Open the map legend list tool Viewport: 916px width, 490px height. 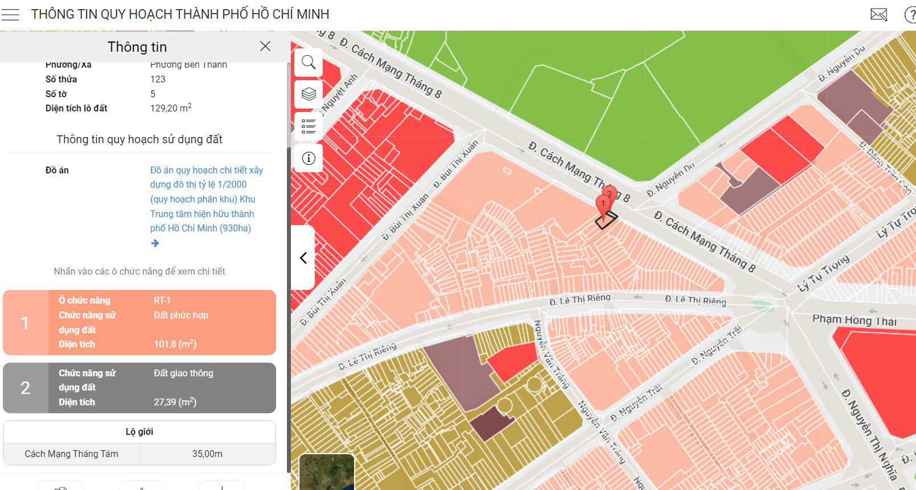tap(309, 126)
